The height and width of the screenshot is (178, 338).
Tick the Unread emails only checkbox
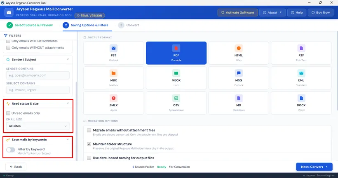pos(8,113)
